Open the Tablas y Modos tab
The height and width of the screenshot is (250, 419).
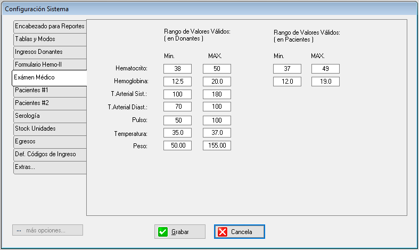[50, 39]
